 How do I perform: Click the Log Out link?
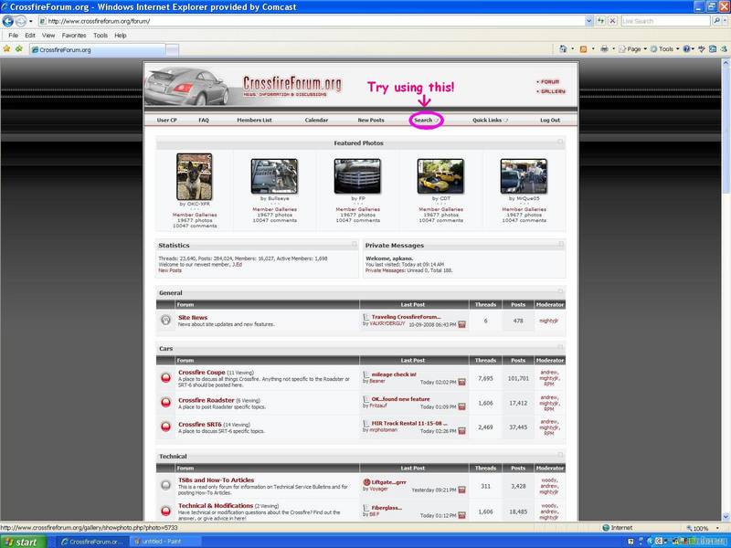pyautogui.click(x=549, y=120)
